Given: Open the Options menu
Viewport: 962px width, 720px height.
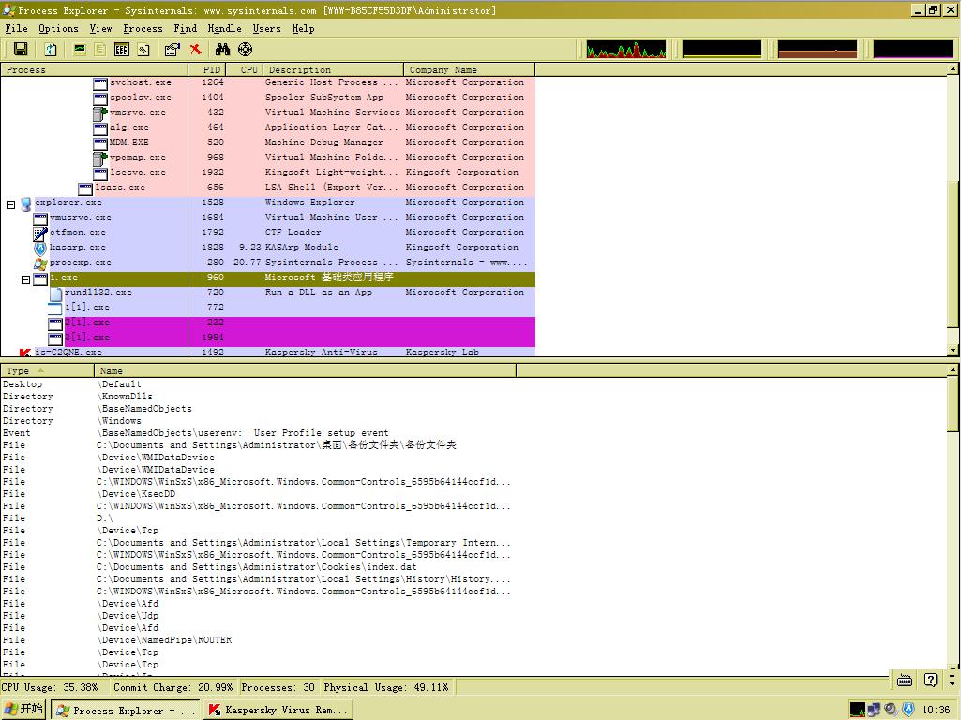Looking at the screenshot, I should coord(58,28).
